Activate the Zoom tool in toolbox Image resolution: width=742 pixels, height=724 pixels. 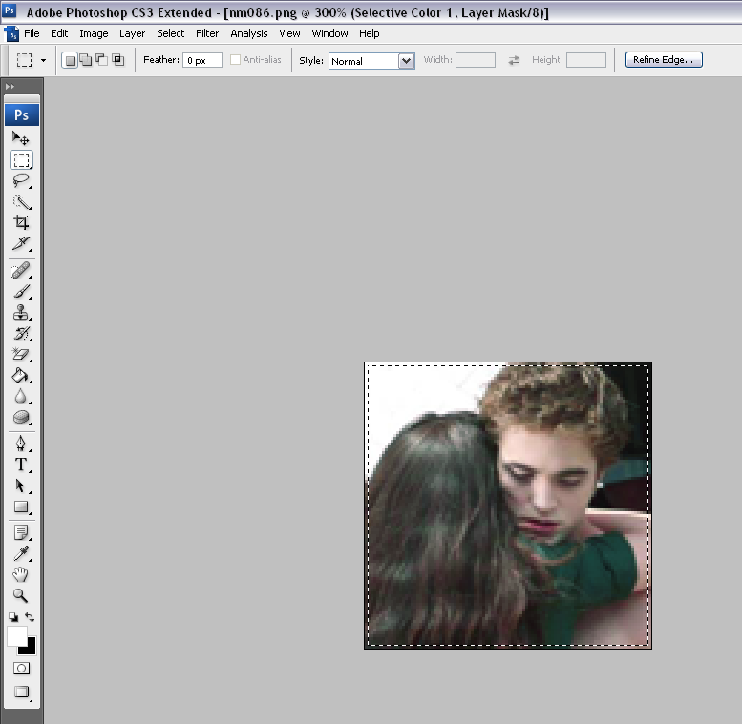(21, 595)
